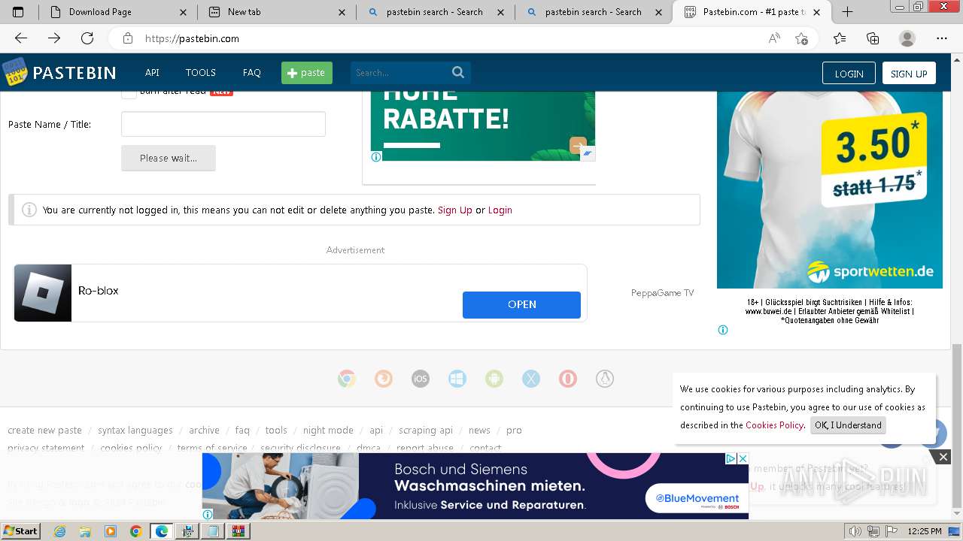Click OPEN on the Ro-blox ad

[x=521, y=304]
